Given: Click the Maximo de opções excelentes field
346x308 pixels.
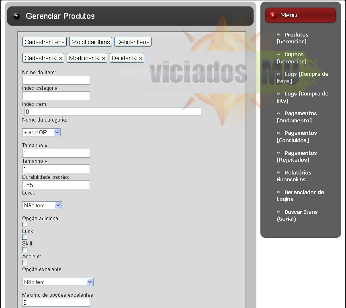Looking at the screenshot, I should coord(56,302).
